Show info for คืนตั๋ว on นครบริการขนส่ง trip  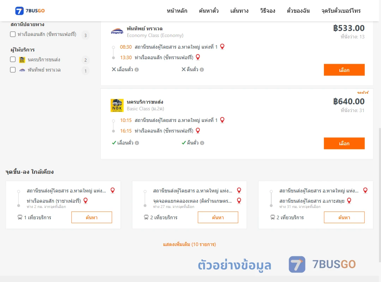point(202,143)
